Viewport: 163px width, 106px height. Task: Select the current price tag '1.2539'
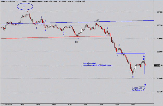tap(157, 65)
